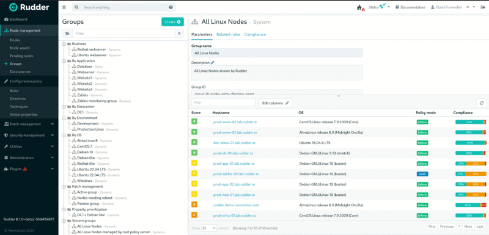Open the Documentation link
The height and width of the screenshot is (235, 489).
coord(410,7)
